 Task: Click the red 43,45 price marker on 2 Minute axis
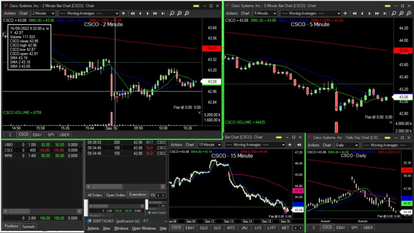(x=211, y=48)
